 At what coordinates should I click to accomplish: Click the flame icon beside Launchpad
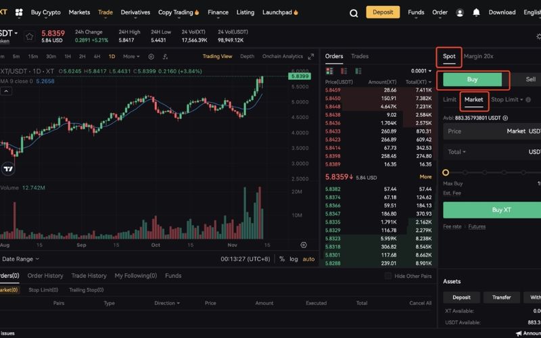pos(296,12)
